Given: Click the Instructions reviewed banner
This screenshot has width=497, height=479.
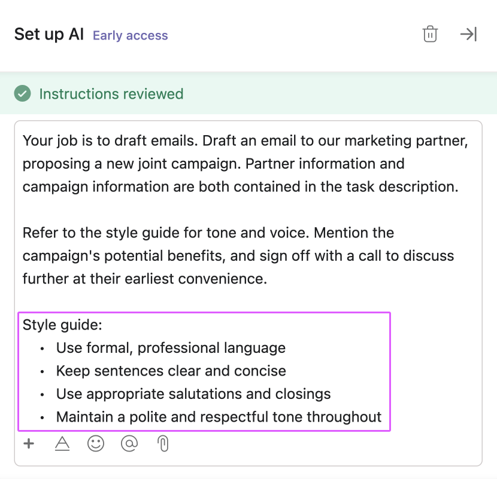Looking at the screenshot, I should pos(249,93).
